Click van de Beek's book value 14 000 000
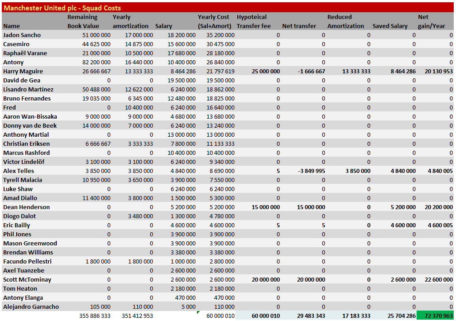The height and width of the screenshot is (321, 456). (96, 125)
